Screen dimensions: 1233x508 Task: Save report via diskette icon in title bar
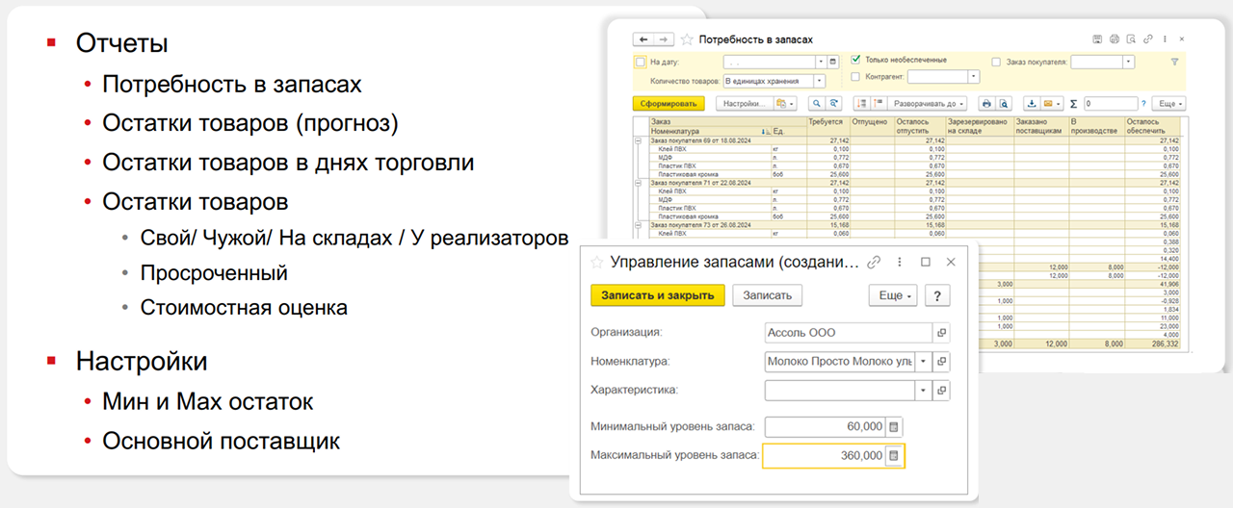point(1097,39)
